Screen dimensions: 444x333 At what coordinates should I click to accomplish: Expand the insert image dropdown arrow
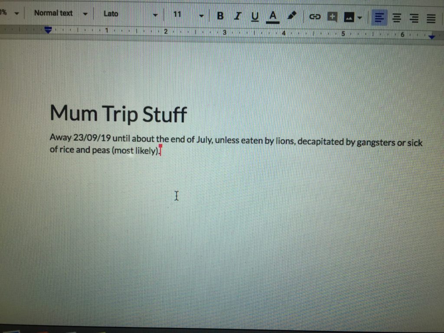coord(359,18)
